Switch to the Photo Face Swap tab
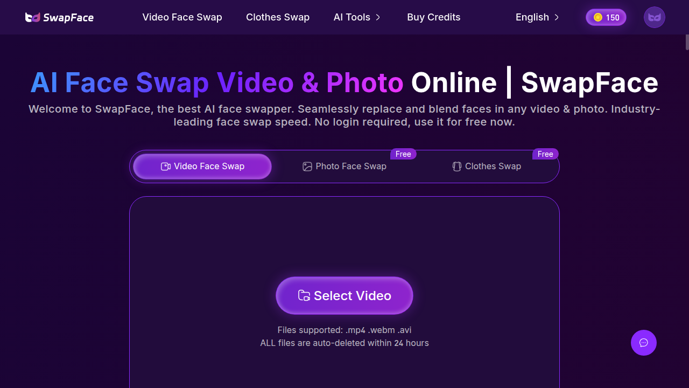The height and width of the screenshot is (388, 689). tap(350, 167)
